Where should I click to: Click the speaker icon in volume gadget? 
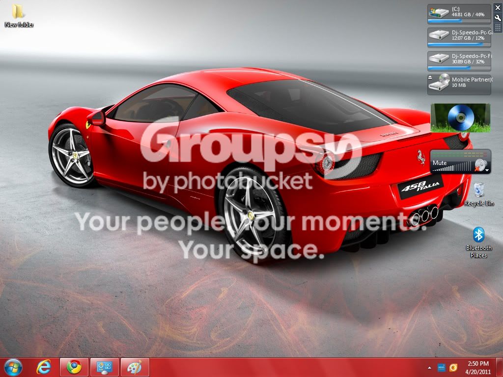480,165
